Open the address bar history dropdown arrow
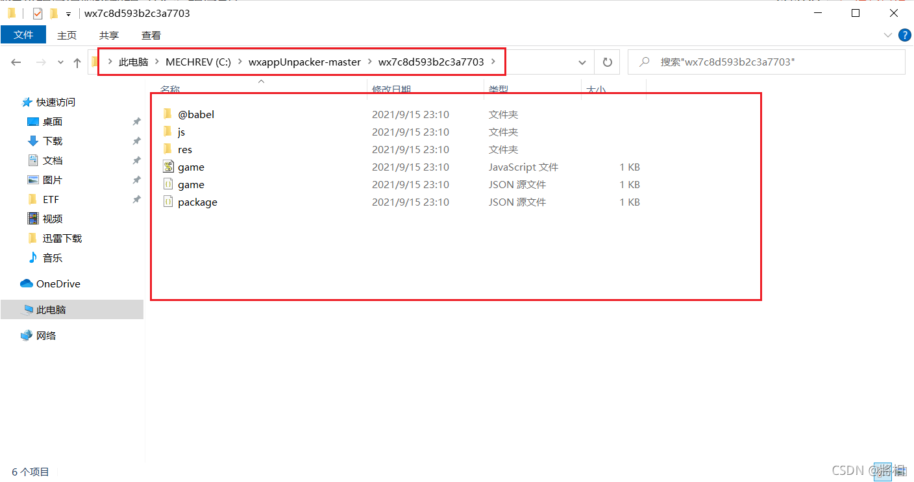The width and height of the screenshot is (914, 482). pos(582,62)
